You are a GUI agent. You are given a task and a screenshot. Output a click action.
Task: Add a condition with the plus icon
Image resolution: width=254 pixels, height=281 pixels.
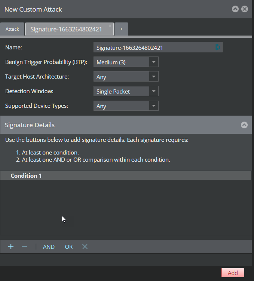(11, 247)
